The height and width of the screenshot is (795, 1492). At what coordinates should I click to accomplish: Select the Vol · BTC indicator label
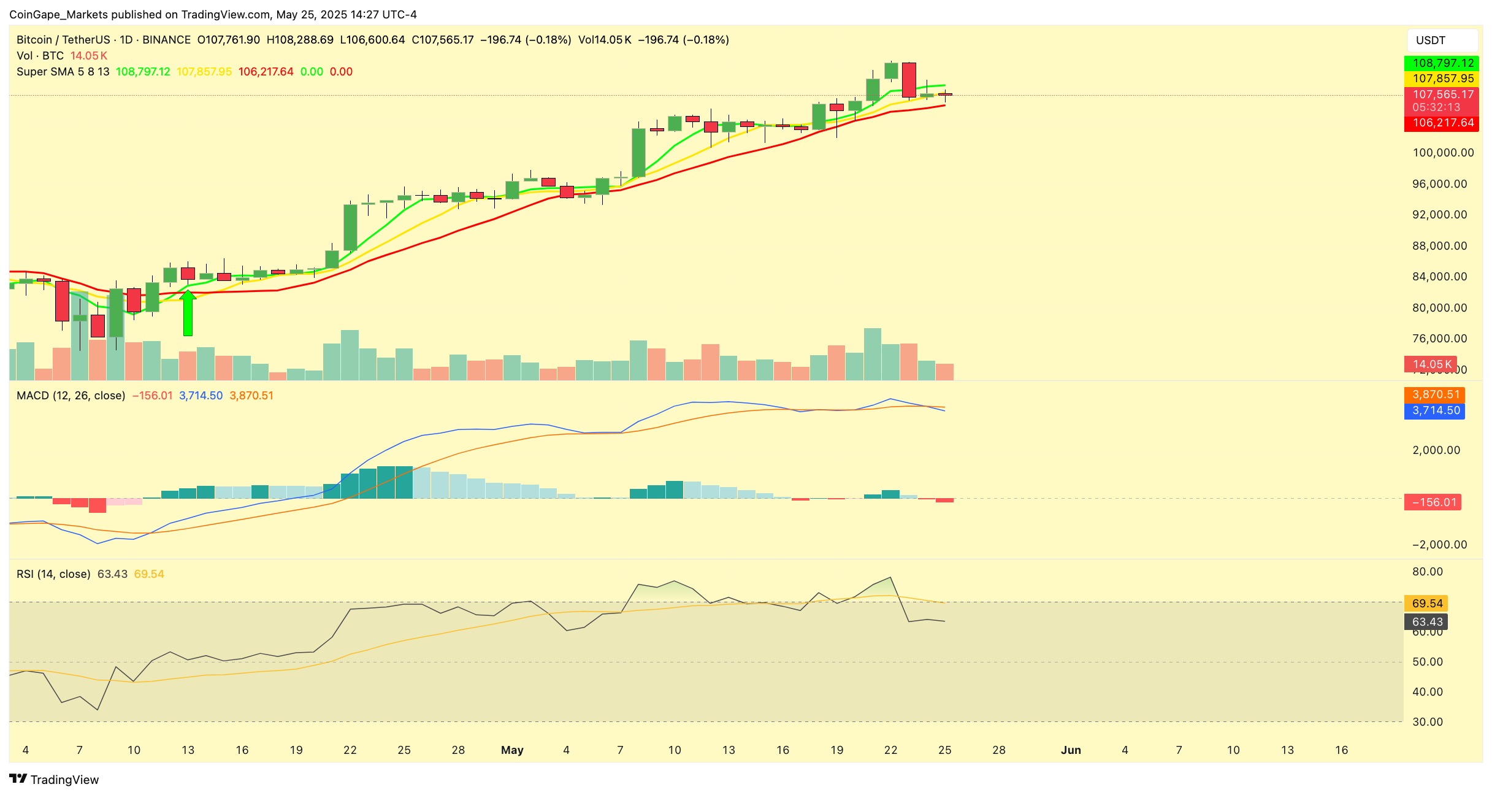click(40, 56)
